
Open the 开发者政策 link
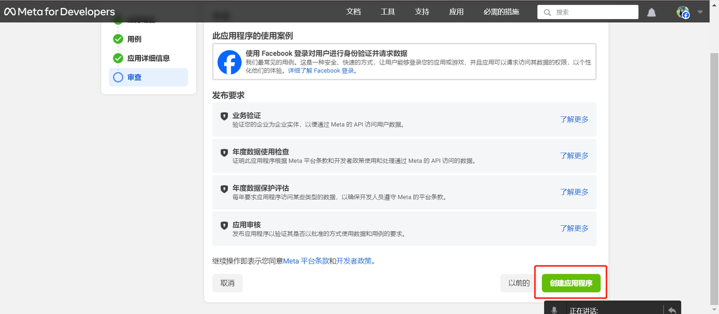click(x=354, y=261)
